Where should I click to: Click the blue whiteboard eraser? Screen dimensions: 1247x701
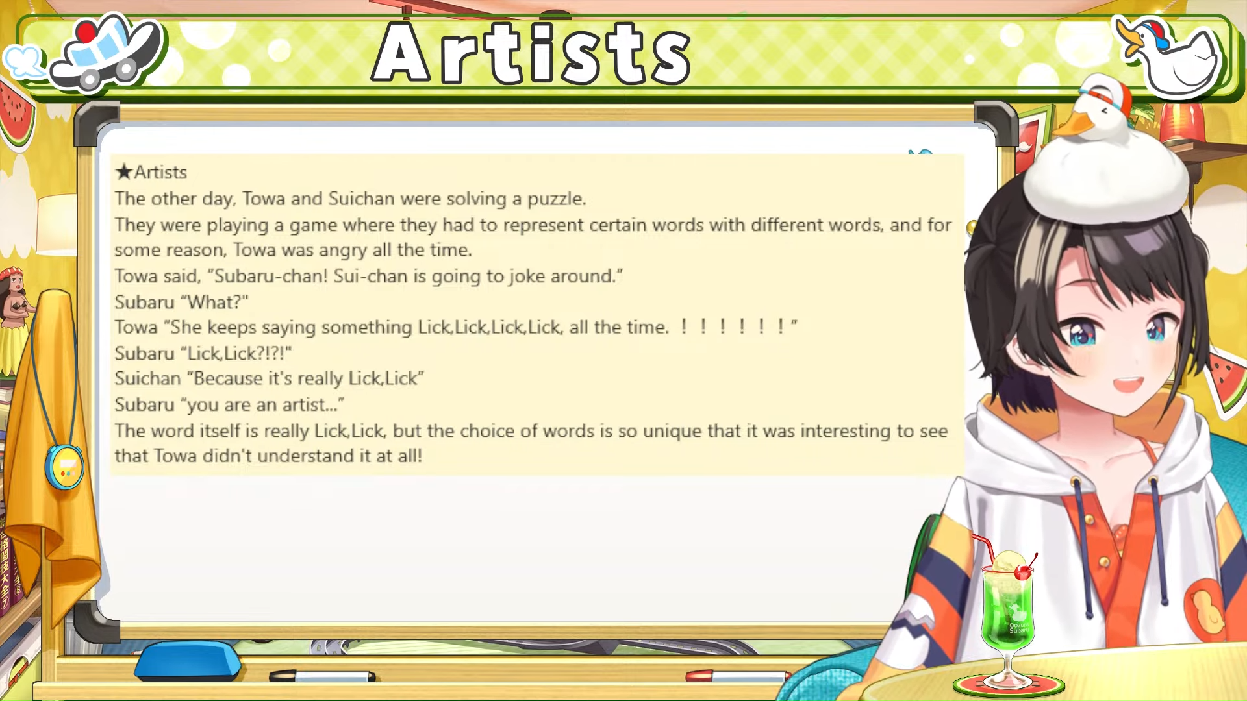coord(188,660)
